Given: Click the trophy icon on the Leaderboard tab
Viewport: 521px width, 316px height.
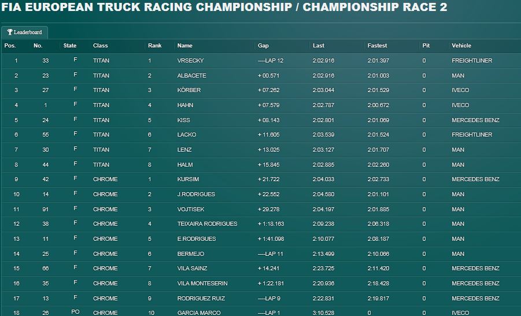Looking at the screenshot, I should coord(10,32).
